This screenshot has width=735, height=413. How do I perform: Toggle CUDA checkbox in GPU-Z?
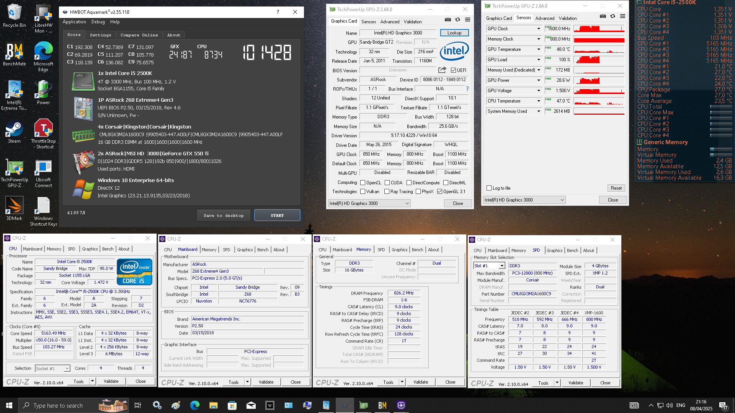(387, 183)
